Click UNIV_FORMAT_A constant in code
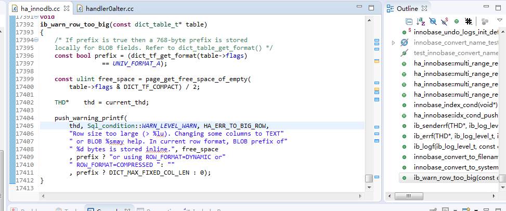Viewport: 506px width, 211px height. click(x=137, y=63)
